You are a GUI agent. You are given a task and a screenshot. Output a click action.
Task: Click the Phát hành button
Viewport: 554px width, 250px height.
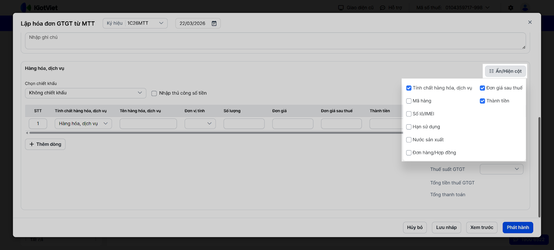(x=518, y=228)
